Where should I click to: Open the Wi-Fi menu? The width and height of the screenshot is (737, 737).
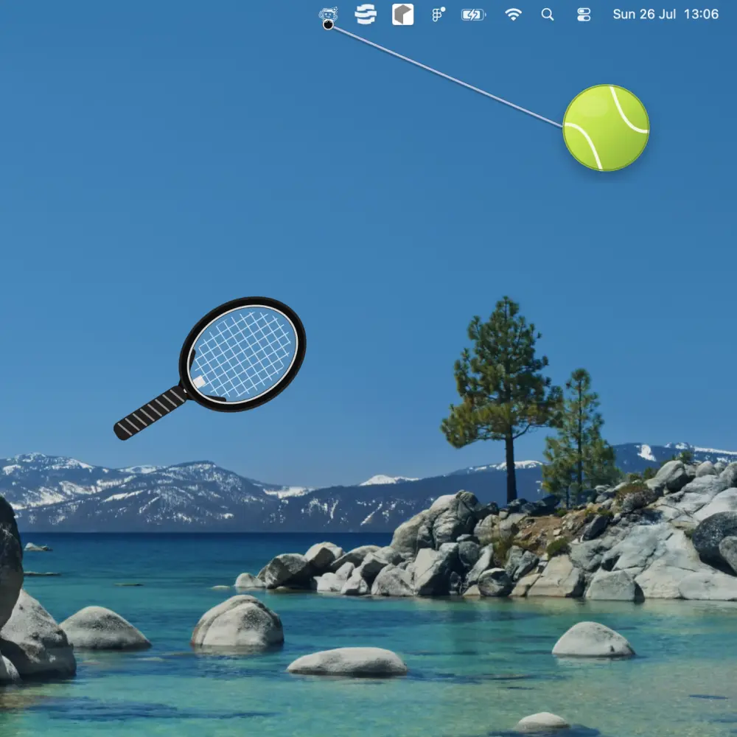513,15
